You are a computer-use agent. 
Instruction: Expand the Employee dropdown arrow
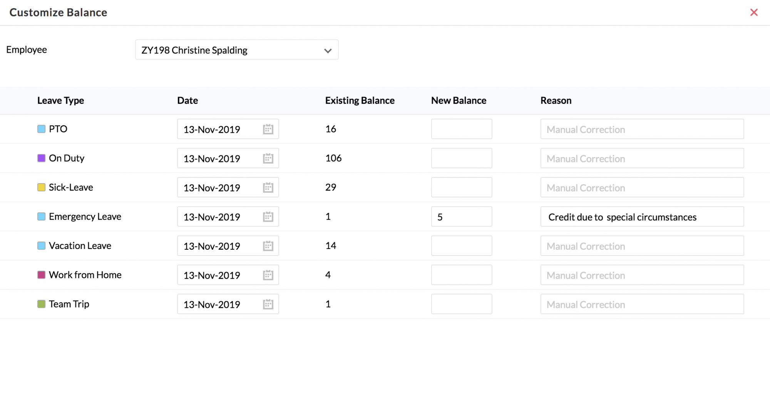point(328,50)
